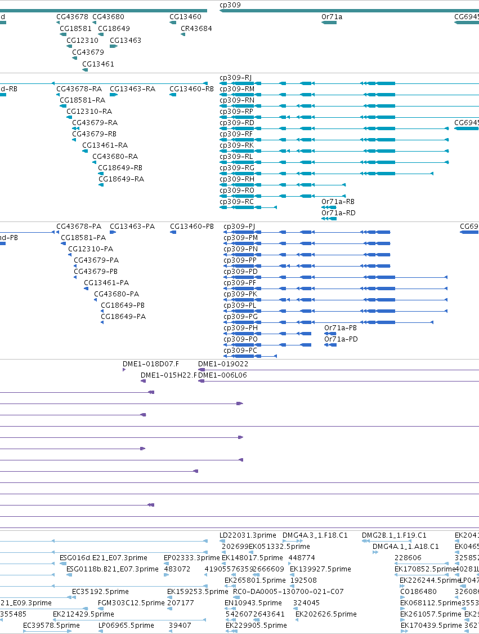Click EST label EP02333.3prime
This screenshot has width=479, height=634.
pyautogui.click(x=192, y=558)
